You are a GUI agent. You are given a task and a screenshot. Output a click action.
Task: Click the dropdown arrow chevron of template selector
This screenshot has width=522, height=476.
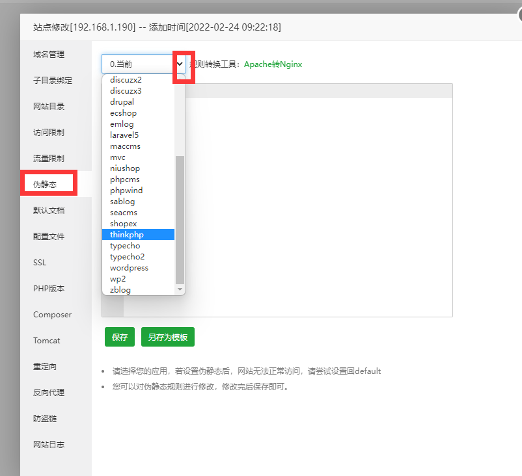(180, 64)
